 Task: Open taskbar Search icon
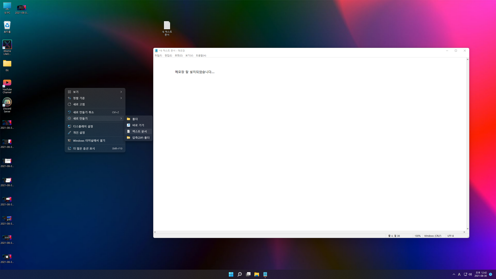[x=240, y=274]
